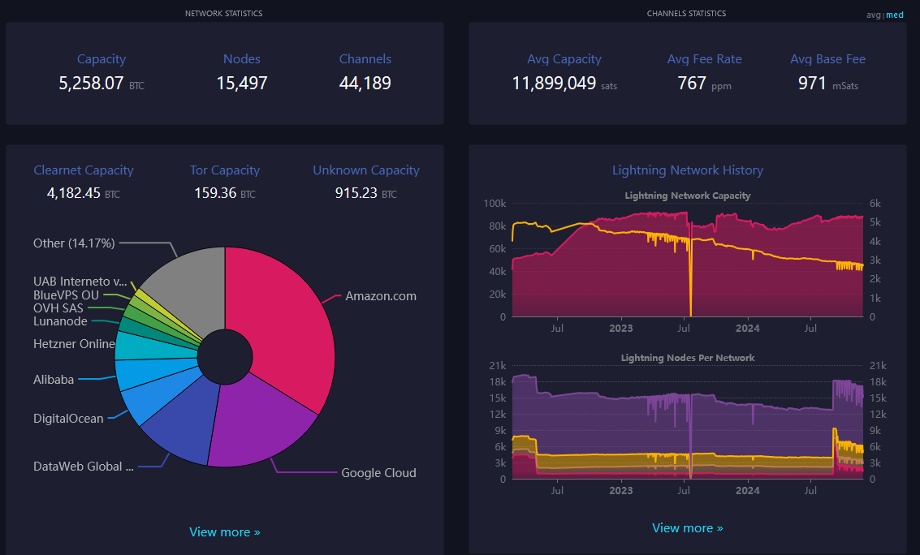The width and height of the screenshot is (920, 555).
Task: Click the Google Cloud legend label
Action: (x=378, y=473)
